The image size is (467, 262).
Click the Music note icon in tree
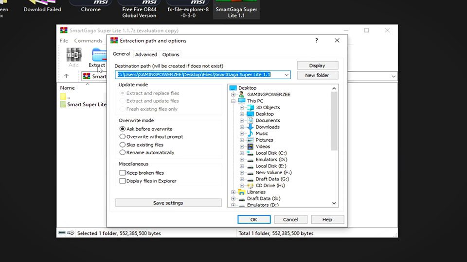point(251,133)
